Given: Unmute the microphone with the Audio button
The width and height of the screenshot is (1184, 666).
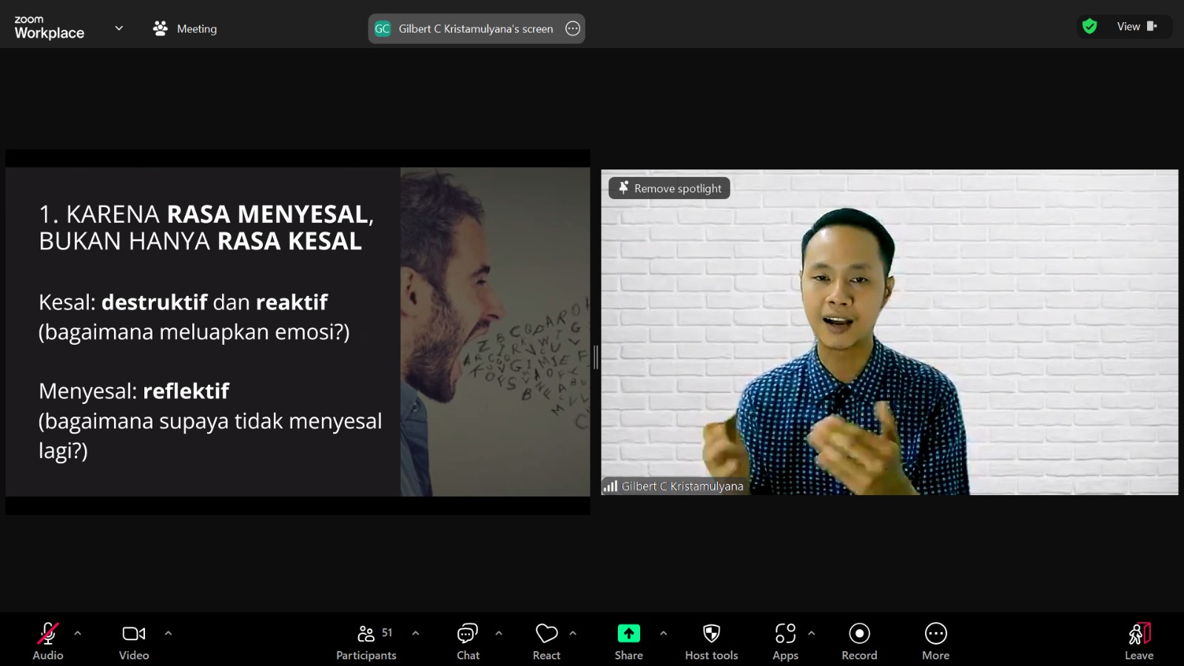Looking at the screenshot, I should coord(48,641).
